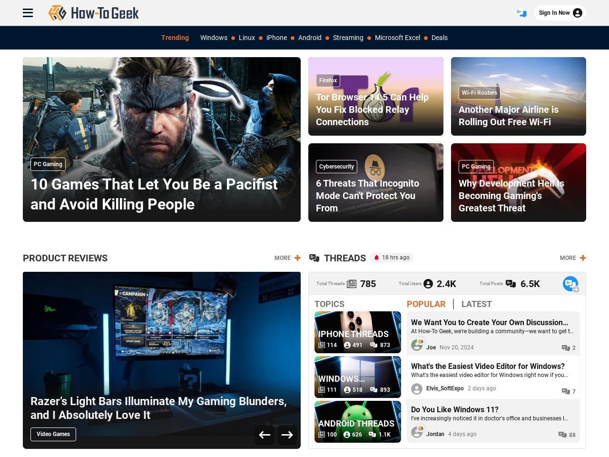Click the Total Users 2.4K stat
Viewport: 609px width, 457px height.
(427, 284)
